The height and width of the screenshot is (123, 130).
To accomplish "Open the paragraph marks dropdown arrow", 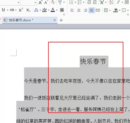I will pos(122,2).
